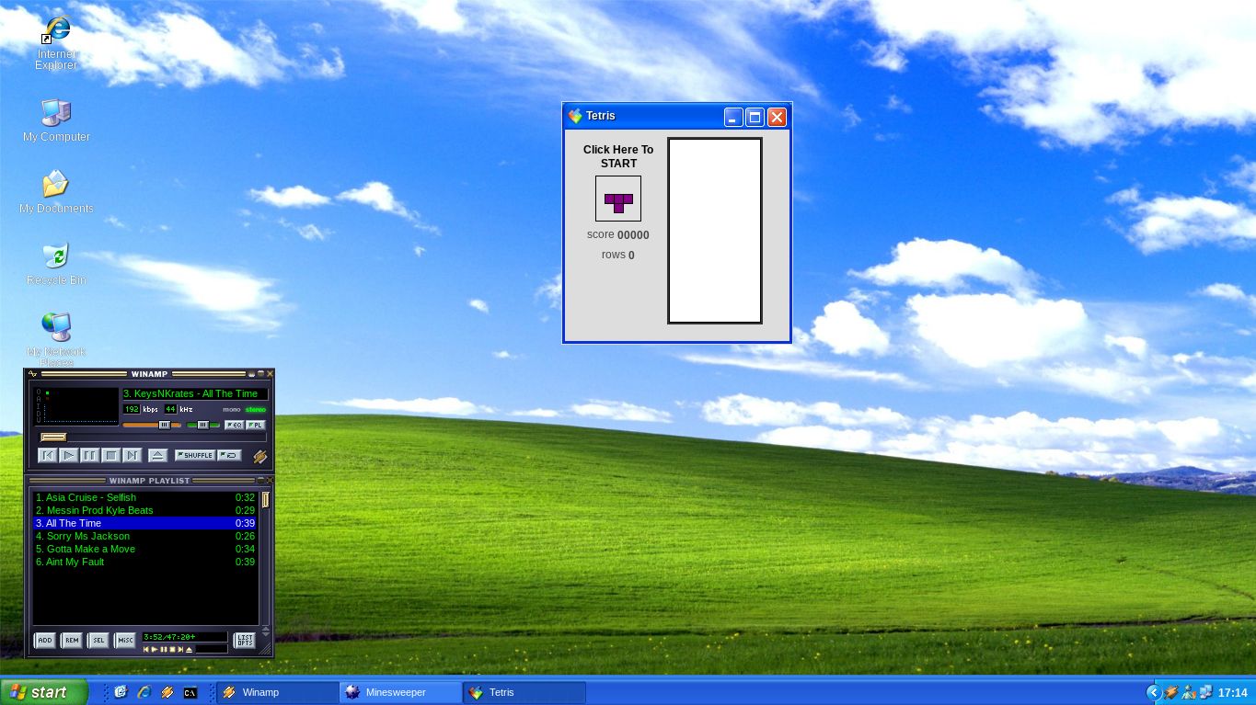1256x705 pixels.
Task: Click mini previous button in playlist footer
Action: tap(145, 650)
